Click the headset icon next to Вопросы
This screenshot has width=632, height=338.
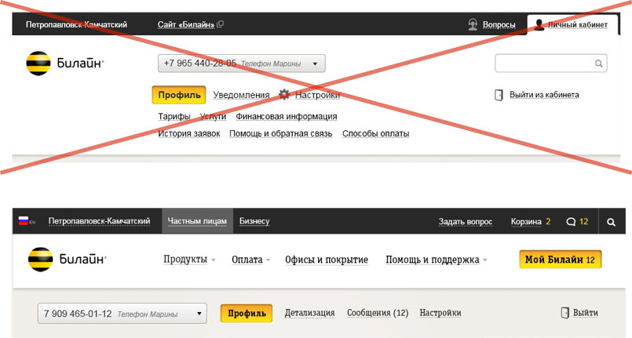(x=473, y=24)
